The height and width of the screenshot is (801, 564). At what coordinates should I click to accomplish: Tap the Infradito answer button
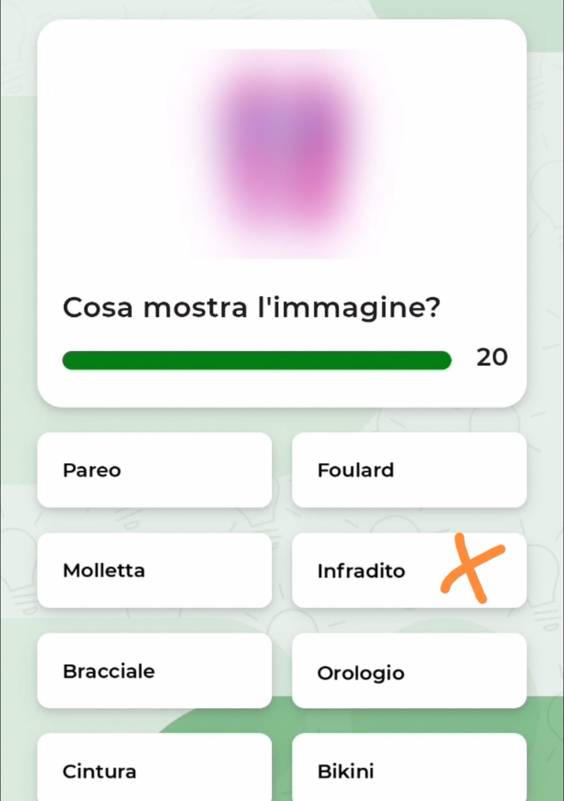366,570
